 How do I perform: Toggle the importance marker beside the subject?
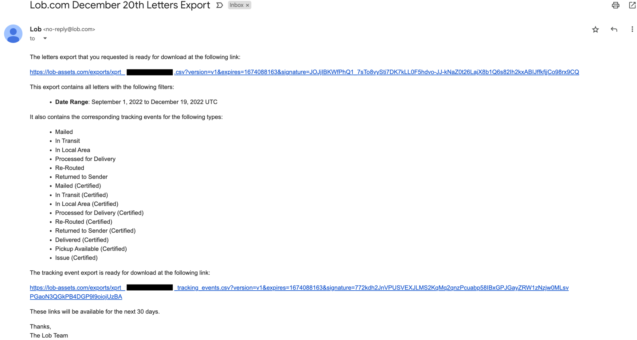(220, 5)
